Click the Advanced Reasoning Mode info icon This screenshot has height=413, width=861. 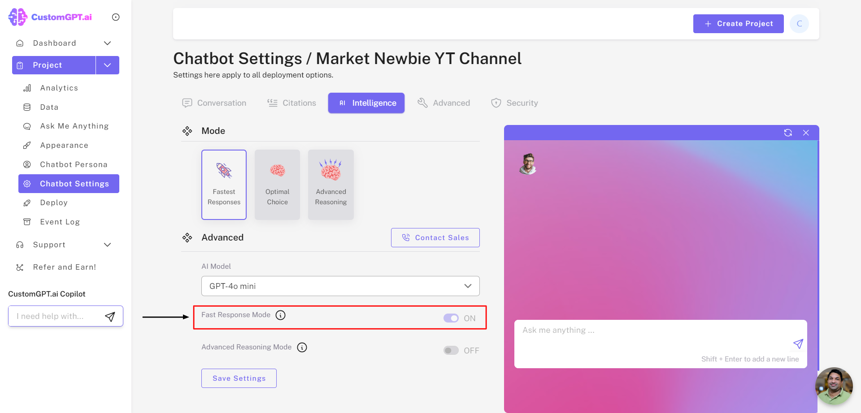click(x=302, y=348)
